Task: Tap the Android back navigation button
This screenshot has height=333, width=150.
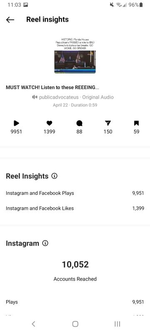Action: (x=33, y=324)
